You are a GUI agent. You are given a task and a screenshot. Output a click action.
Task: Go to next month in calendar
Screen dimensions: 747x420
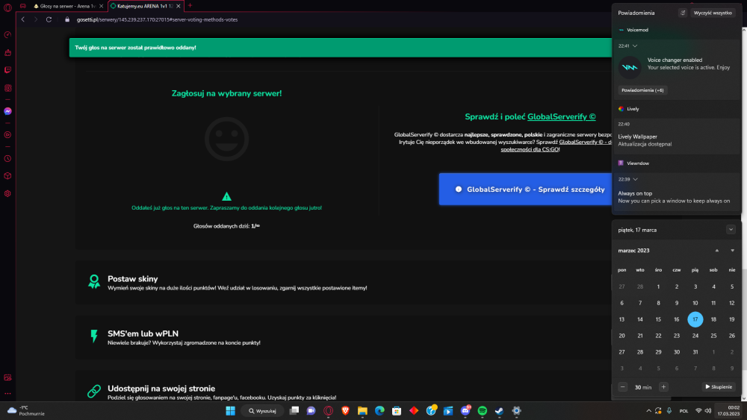coord(732,251)
